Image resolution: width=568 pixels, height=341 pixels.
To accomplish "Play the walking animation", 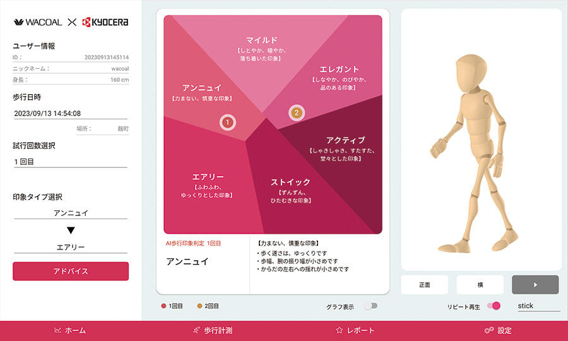I will pos(535,285).
